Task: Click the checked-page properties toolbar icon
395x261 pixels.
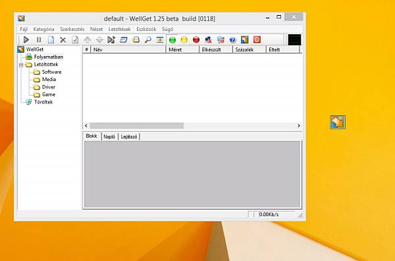Action: tap(75, 40)
